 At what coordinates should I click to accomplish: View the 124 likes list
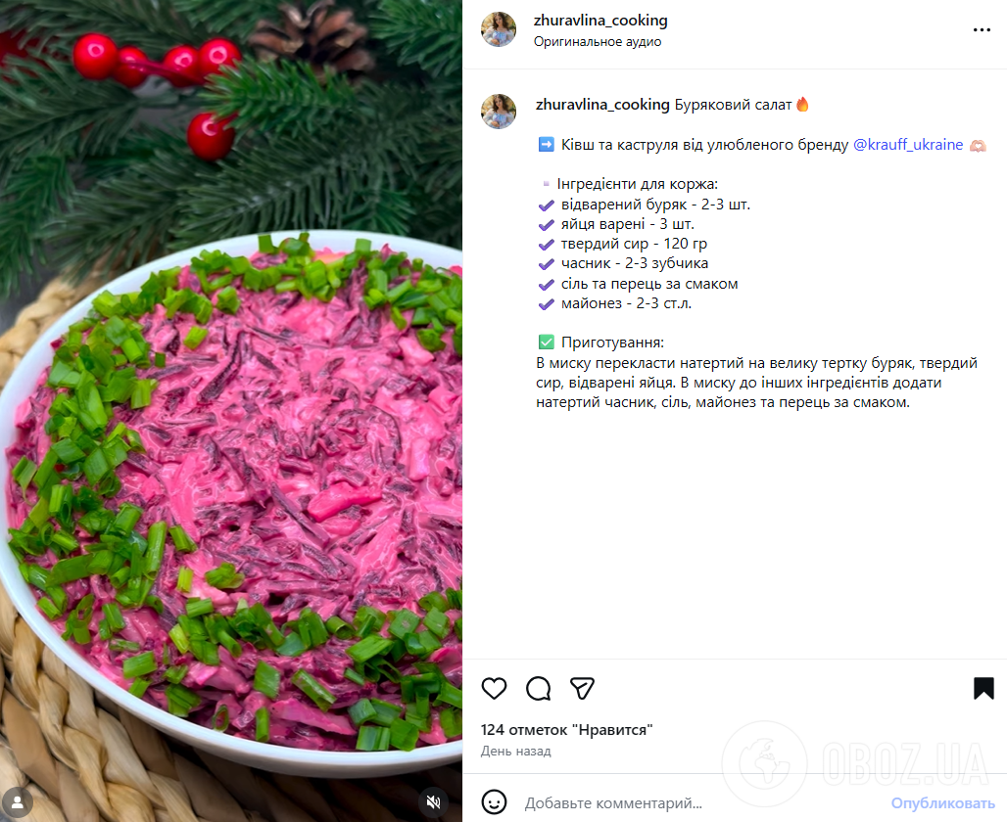coord(566,730)
